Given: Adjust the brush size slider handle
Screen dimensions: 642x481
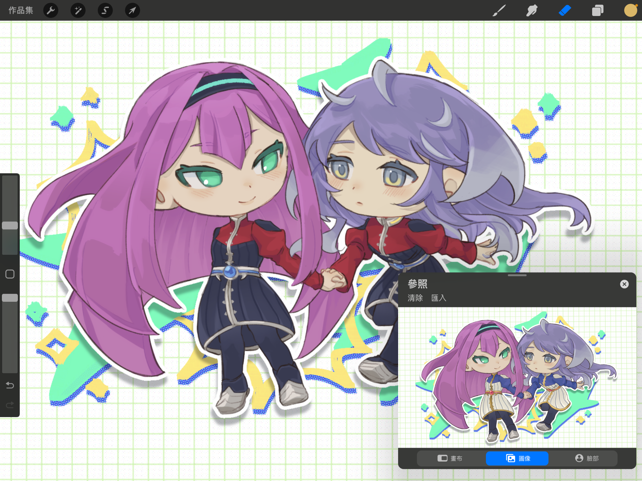Looking at the screenshot, I should 10,225.
